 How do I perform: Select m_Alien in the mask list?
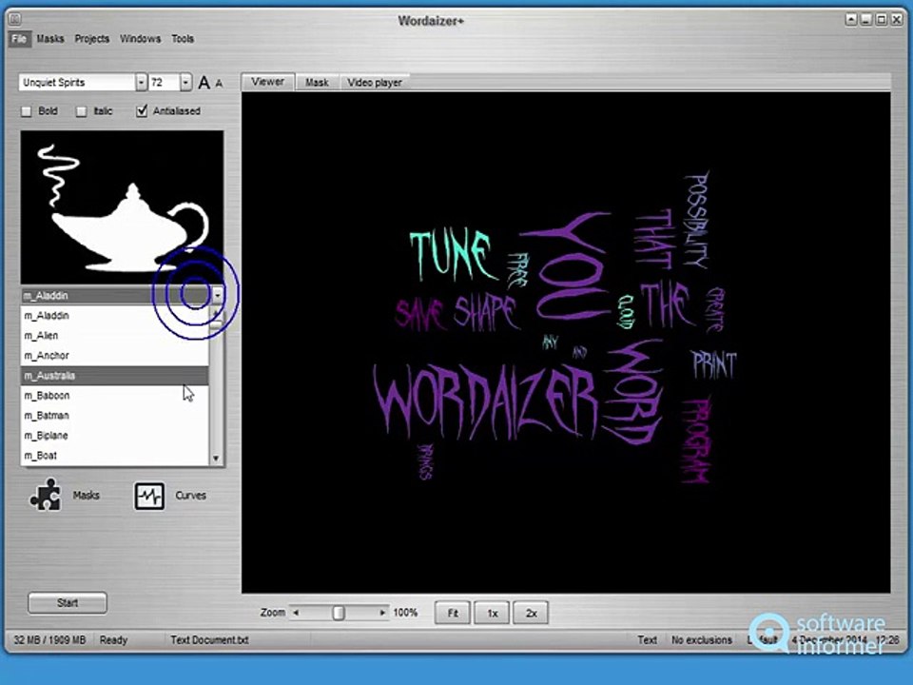pyautogui.click(x=115, y=336)
